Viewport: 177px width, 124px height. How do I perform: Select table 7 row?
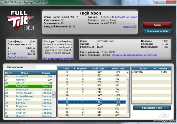pyautogui.click(x=92, y=85)
